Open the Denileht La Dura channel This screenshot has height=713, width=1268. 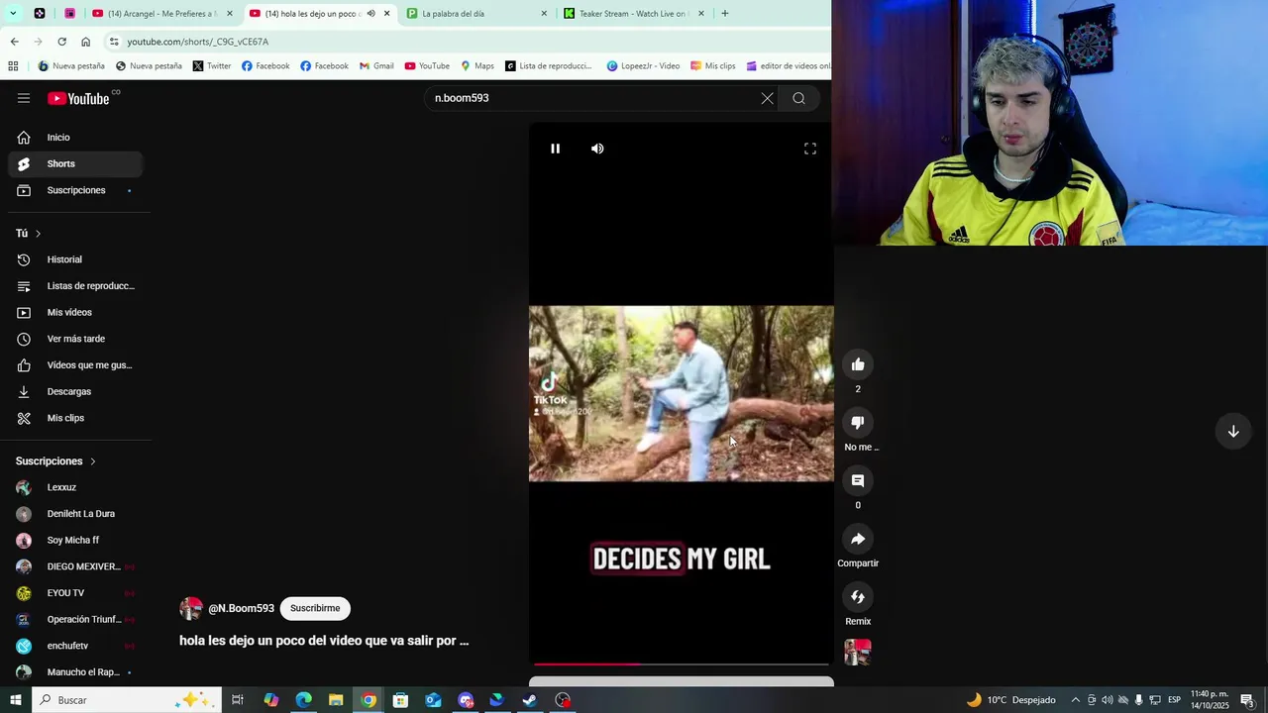click(75, 514)
